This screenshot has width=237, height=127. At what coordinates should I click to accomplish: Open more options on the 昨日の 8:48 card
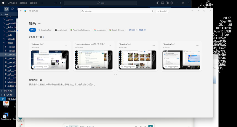[153, 46]
